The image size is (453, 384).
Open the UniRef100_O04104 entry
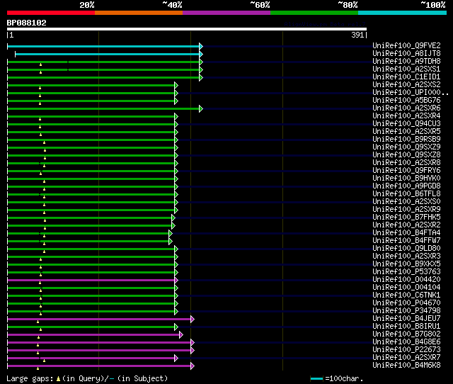point(406,288)
